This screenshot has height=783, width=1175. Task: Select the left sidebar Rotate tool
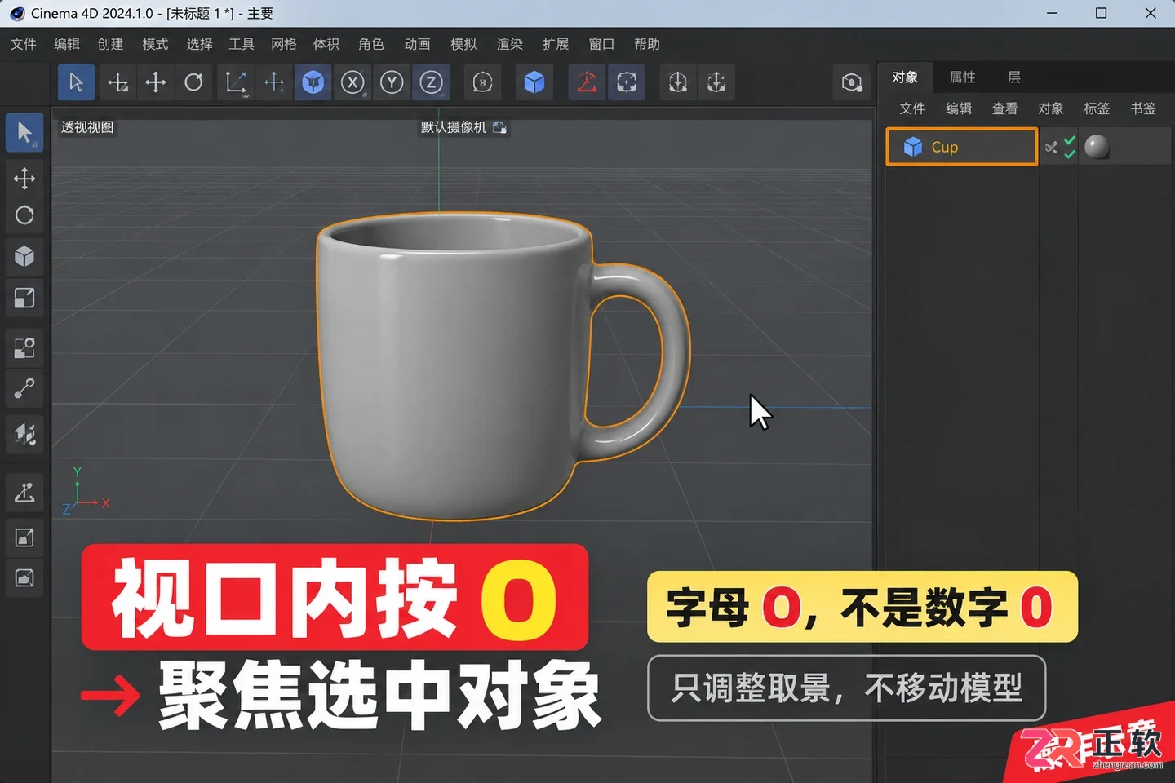coord(24,215)
